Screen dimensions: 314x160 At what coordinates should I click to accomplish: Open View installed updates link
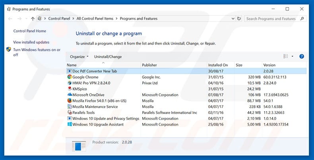(x=31, y=42)
